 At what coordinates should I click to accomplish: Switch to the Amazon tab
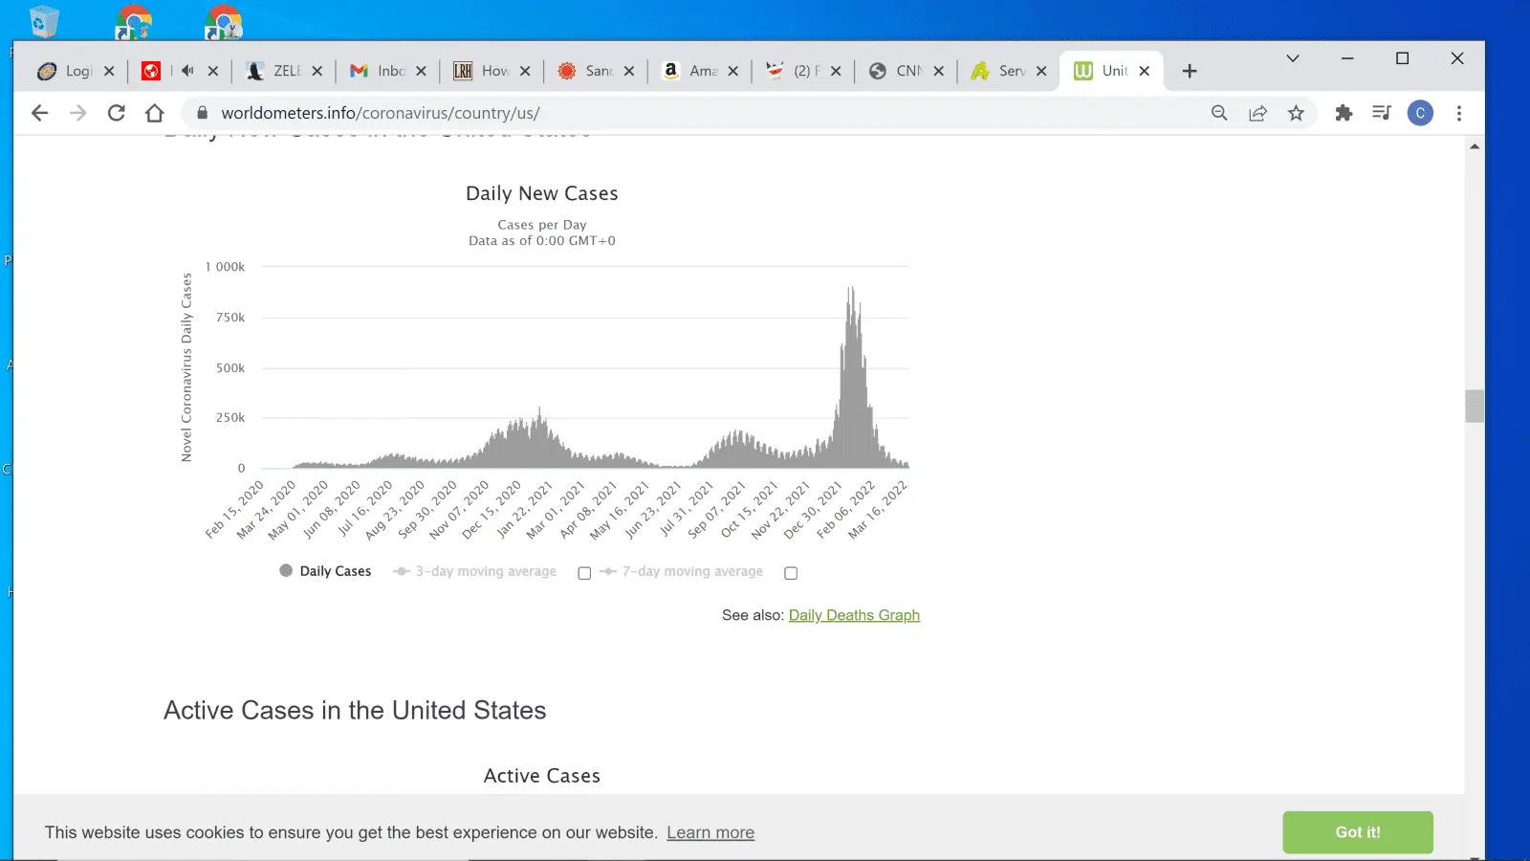click(693, 71)
